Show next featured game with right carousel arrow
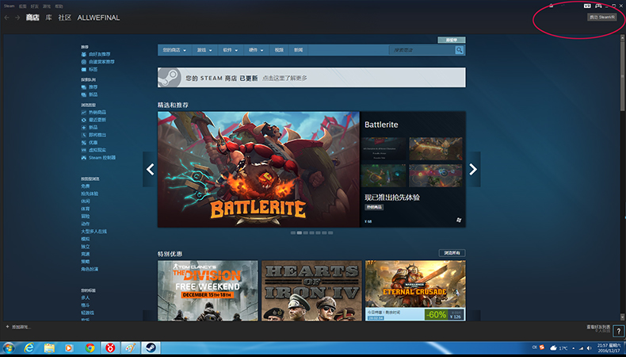 coord(473,170)
